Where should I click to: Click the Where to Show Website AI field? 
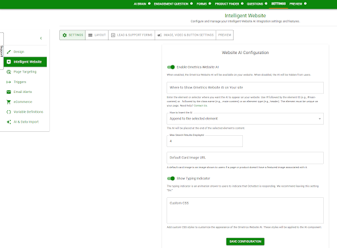click(x=245, y=88)
